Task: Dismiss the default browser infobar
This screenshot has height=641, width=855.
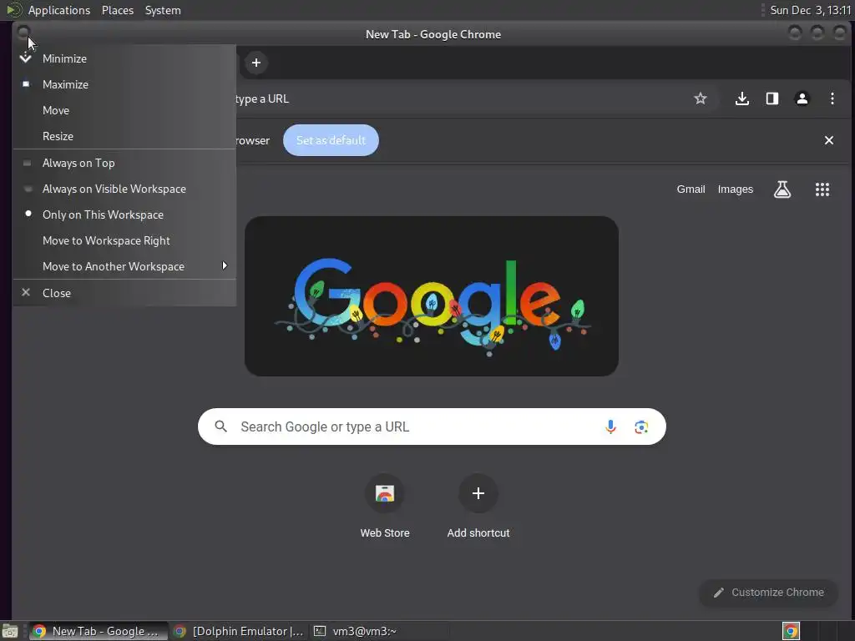Action: pyautogui.click(x=829, y=140)
